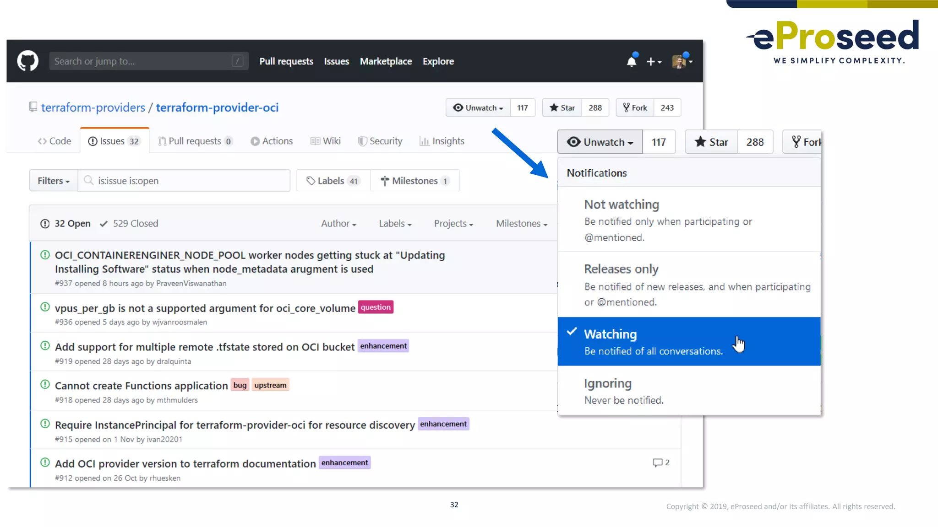Click enhancement label on issue #912
Image resolution: width=938 pixels, height=527 pixels.
tap(344, 462)
